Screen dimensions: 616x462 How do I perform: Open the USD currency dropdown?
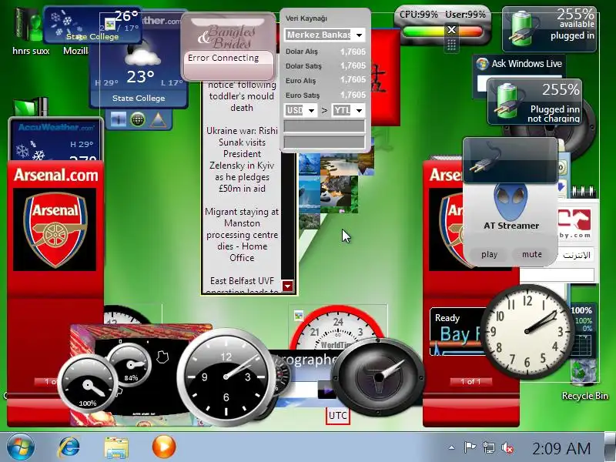click(300, 110)
